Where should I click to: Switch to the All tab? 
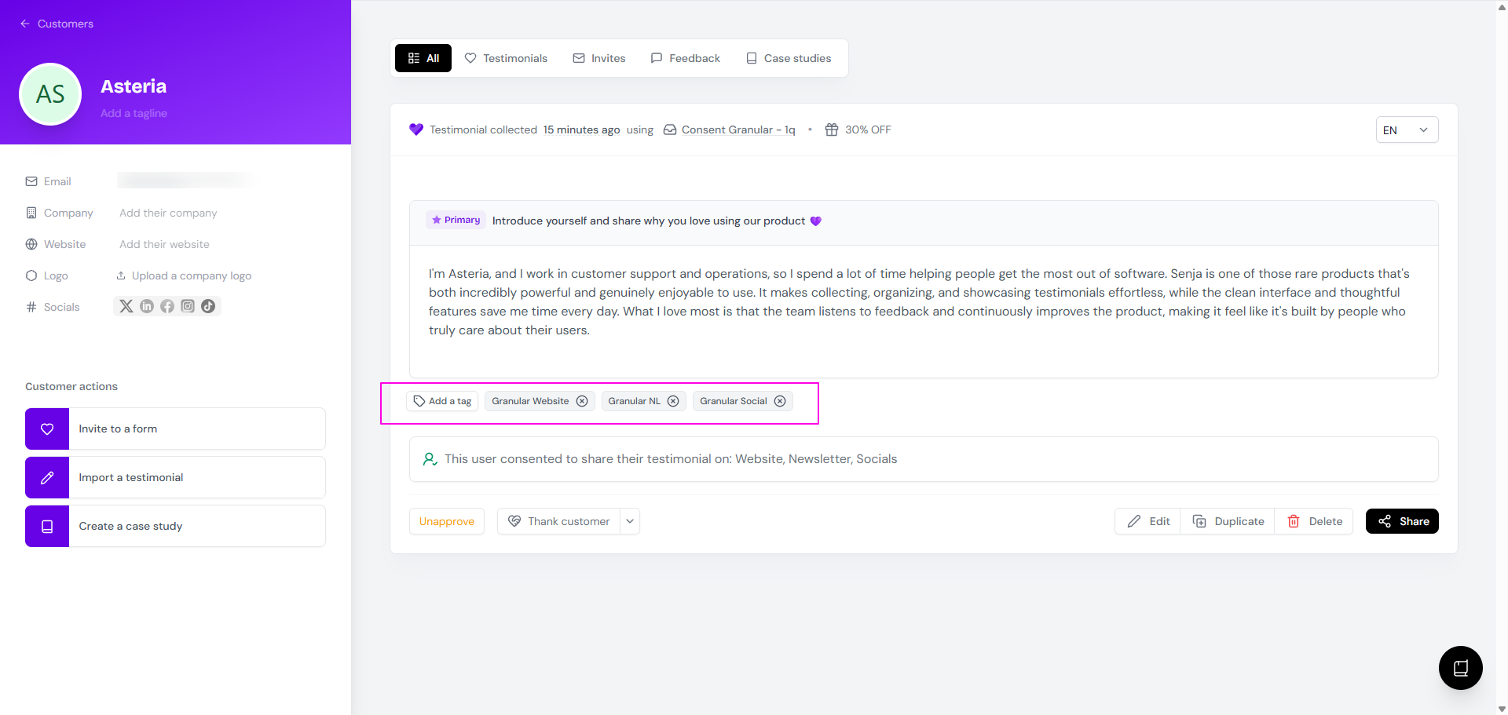(423, 58)
